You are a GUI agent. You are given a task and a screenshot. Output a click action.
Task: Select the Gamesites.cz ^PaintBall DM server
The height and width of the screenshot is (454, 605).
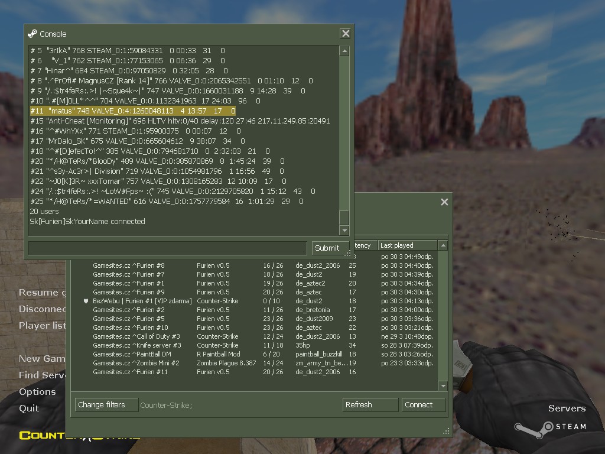[x=131, y=354]
